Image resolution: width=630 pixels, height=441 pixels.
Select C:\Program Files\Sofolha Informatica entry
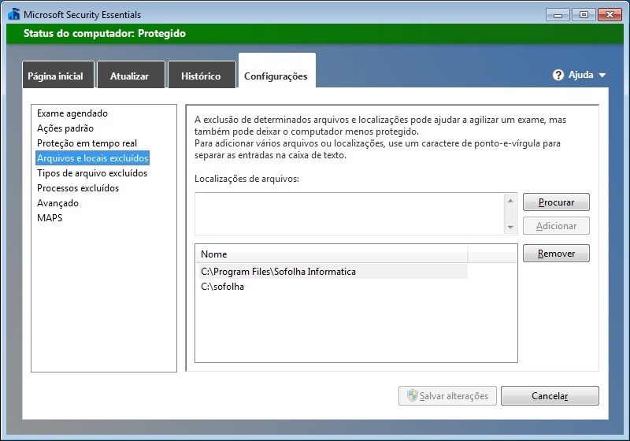(333, 272)
